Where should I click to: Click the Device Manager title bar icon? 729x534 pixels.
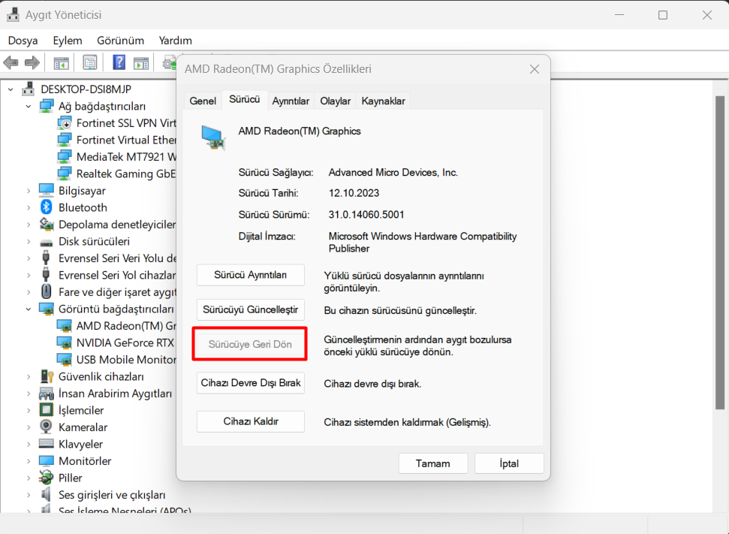[13, 14]
